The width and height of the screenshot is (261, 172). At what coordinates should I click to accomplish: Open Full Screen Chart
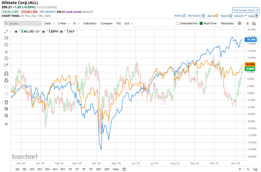pyautogui.click(x=246, y=10)
